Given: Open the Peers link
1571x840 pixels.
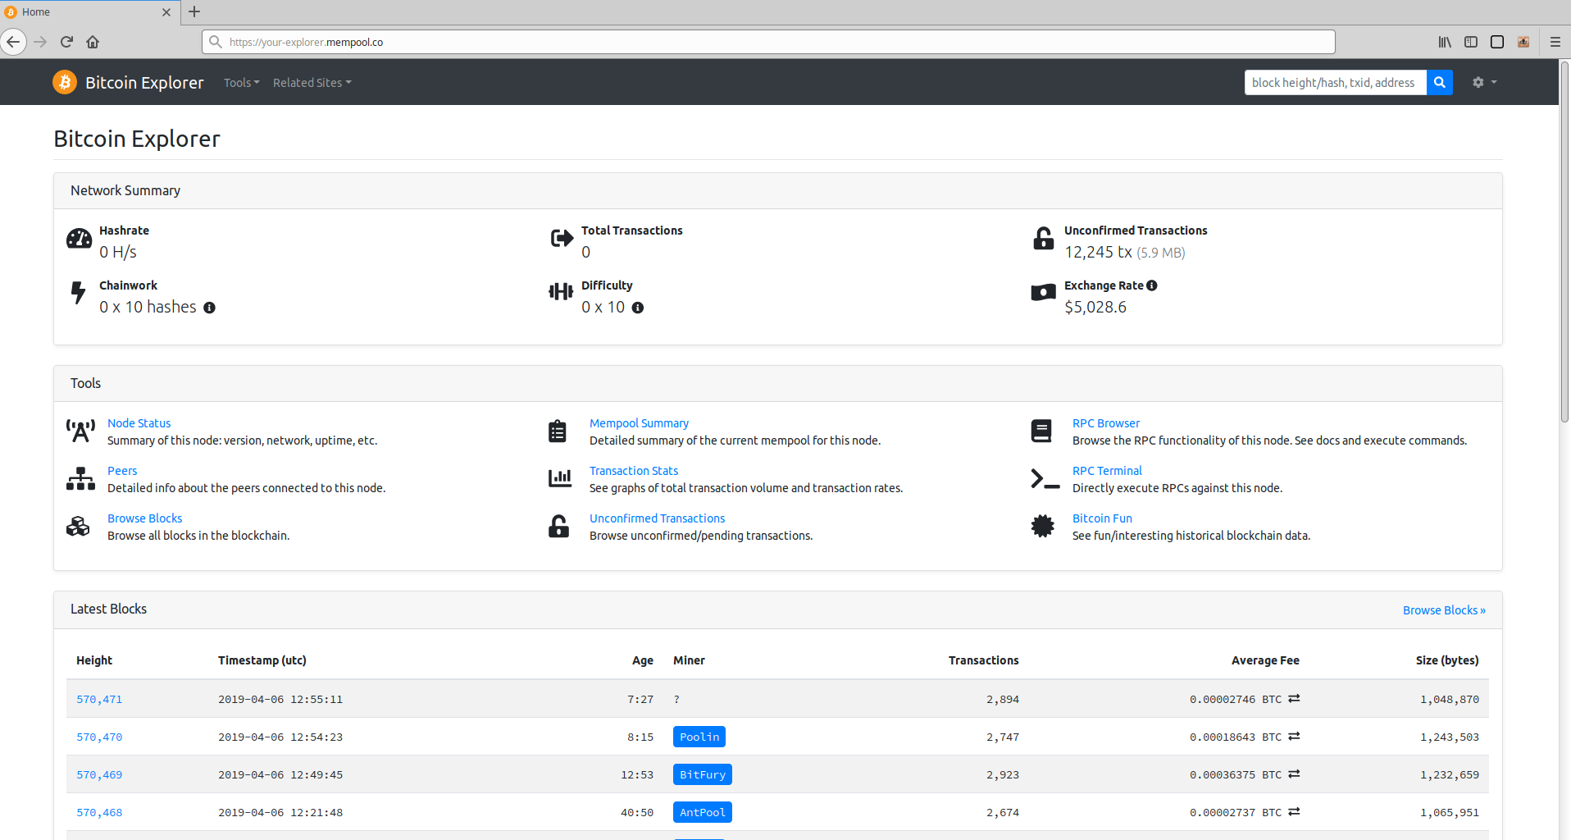Looking at the screenshot, I should click(122, 471).
